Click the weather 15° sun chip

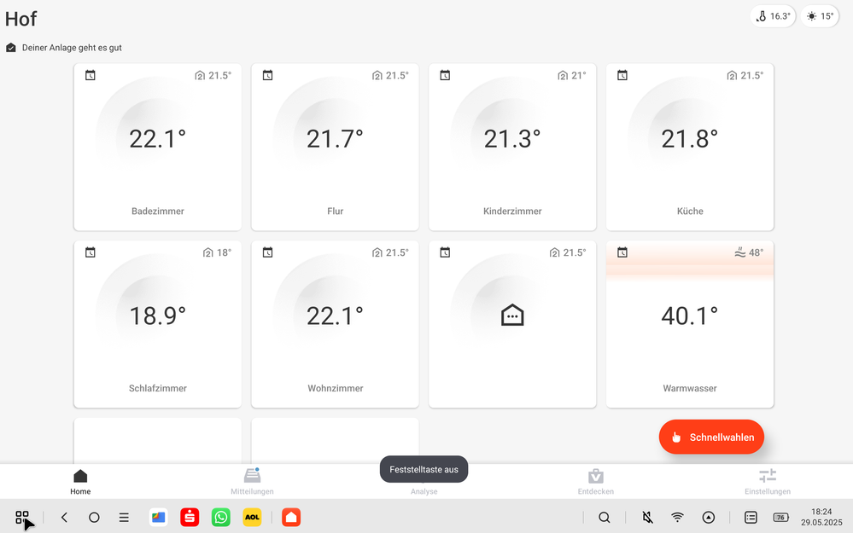(x=820, y=16)
